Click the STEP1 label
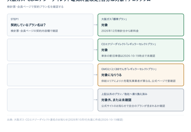This screenshot has height=132, width=191. (15, 19)
